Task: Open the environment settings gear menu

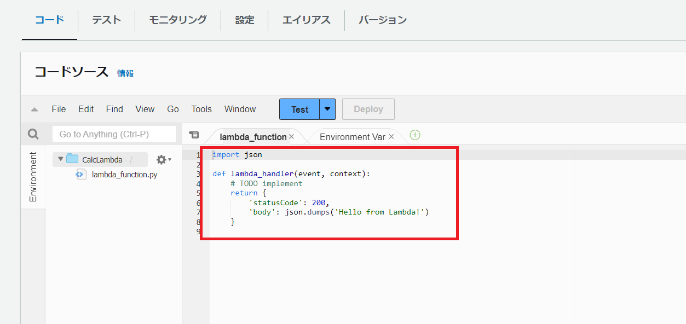Action: tap(163, 159)
